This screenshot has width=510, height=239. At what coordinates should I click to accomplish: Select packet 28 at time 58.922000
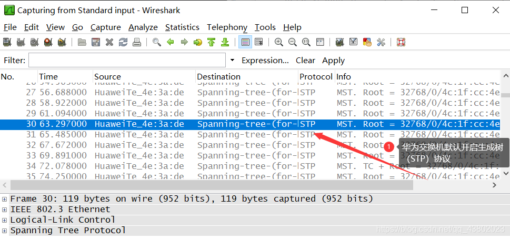pos(250,103)
